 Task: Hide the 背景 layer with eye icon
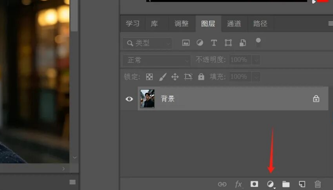[x=129, y=99]
